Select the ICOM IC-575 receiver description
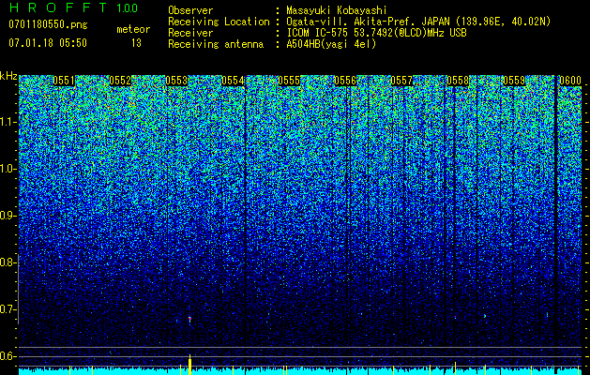The image size is (590, 375). (376, 33)
